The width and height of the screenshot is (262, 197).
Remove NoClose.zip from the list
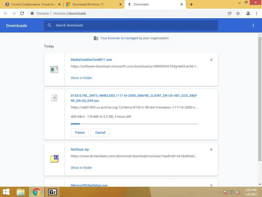(x=211, y=150)
